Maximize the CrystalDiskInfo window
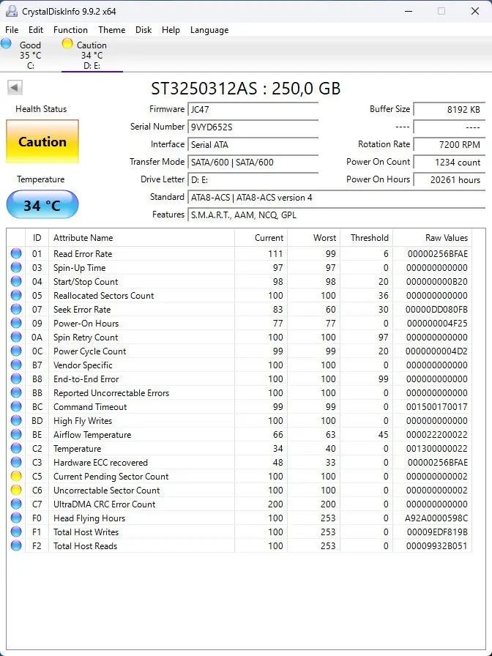 (x=441, y=11)
